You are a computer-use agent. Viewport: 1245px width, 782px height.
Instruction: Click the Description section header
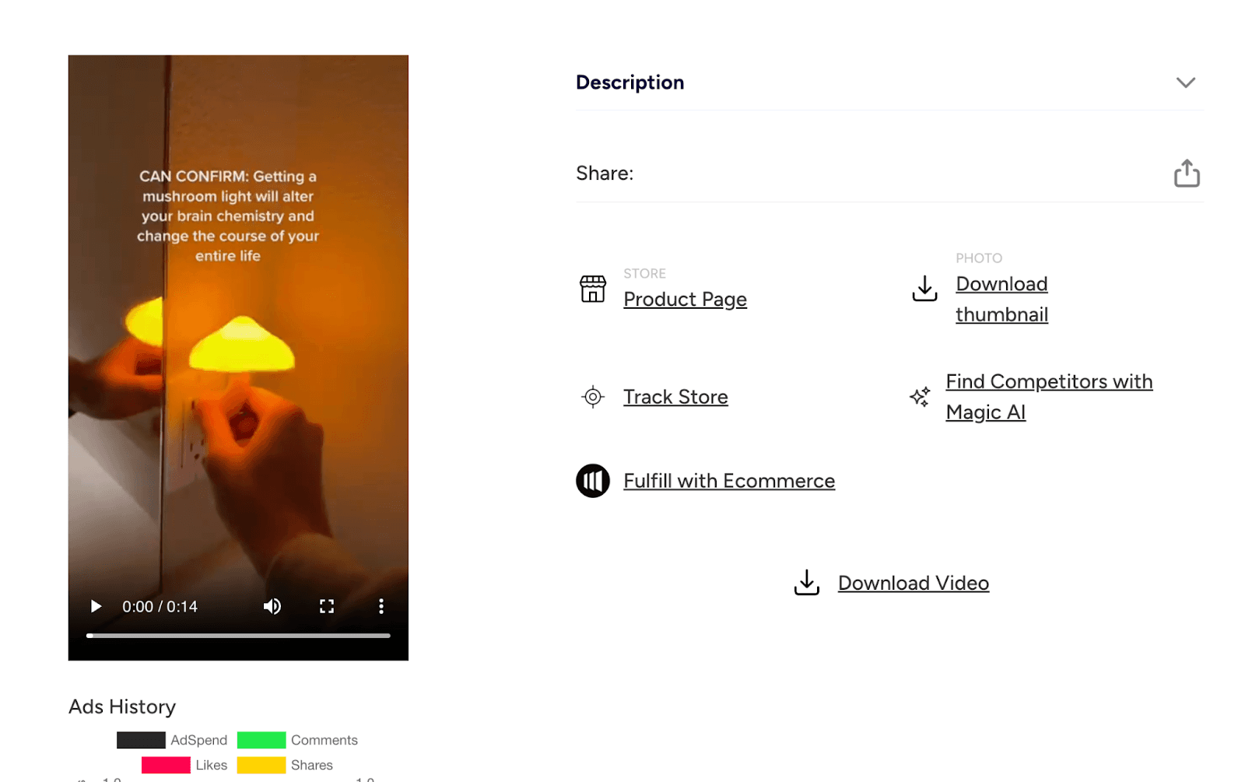tap(630, 82)
